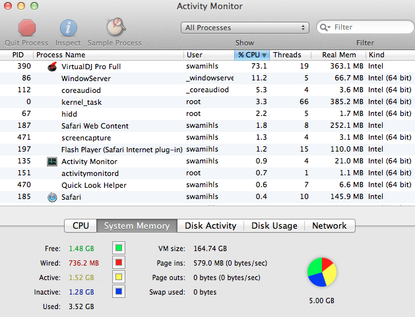415x317 pixels.
Task: Type in the Filter search field
Action: click(x=368, y=28)
